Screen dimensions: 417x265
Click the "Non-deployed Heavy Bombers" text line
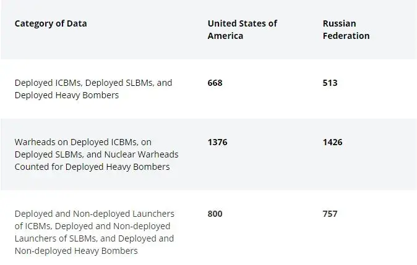tap(76, 251)
